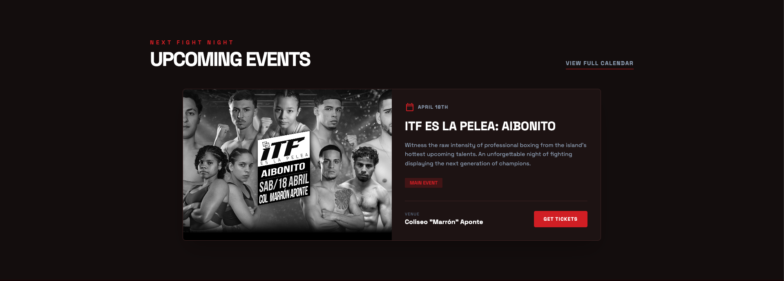This screenshot has height=281, width=784.
Task: Click the Venue small label
Action: tap(412, 214)
